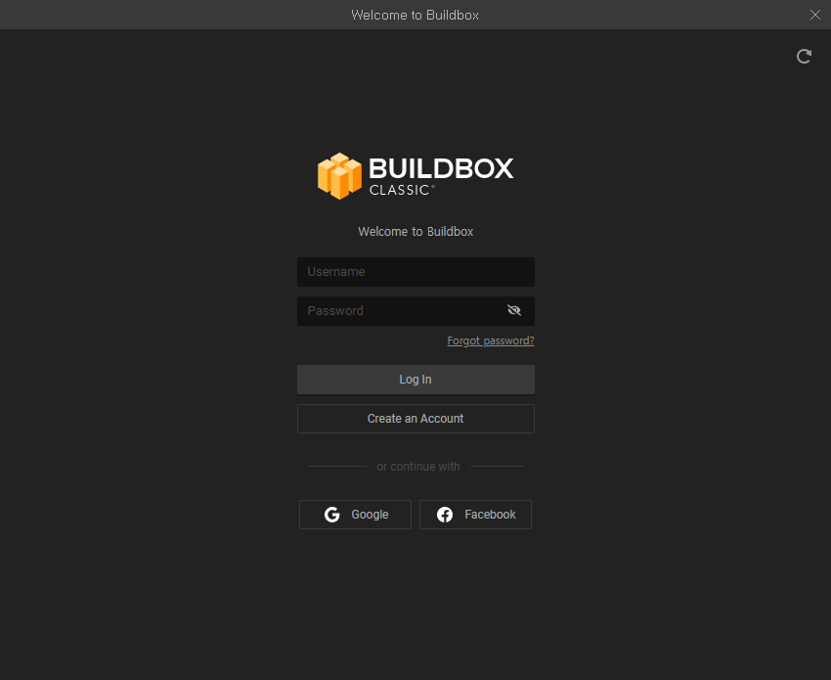Close the Welcome to Buildbox window

(x=815, y=15)
